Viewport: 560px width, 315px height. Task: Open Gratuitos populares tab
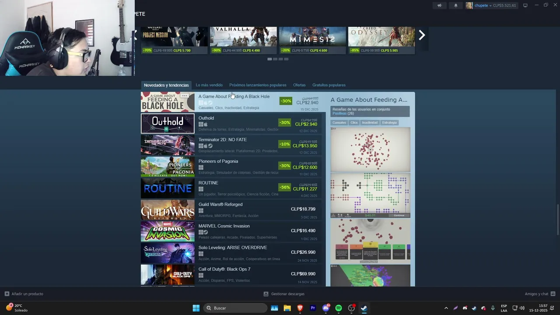[329, 85]
